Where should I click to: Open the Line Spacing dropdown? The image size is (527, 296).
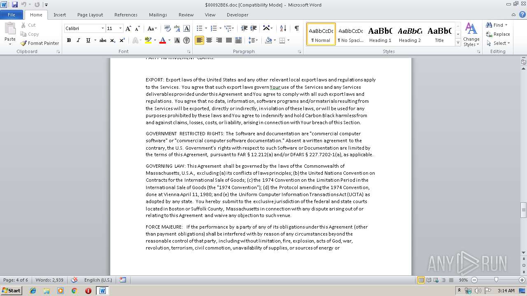coord(253,40)
